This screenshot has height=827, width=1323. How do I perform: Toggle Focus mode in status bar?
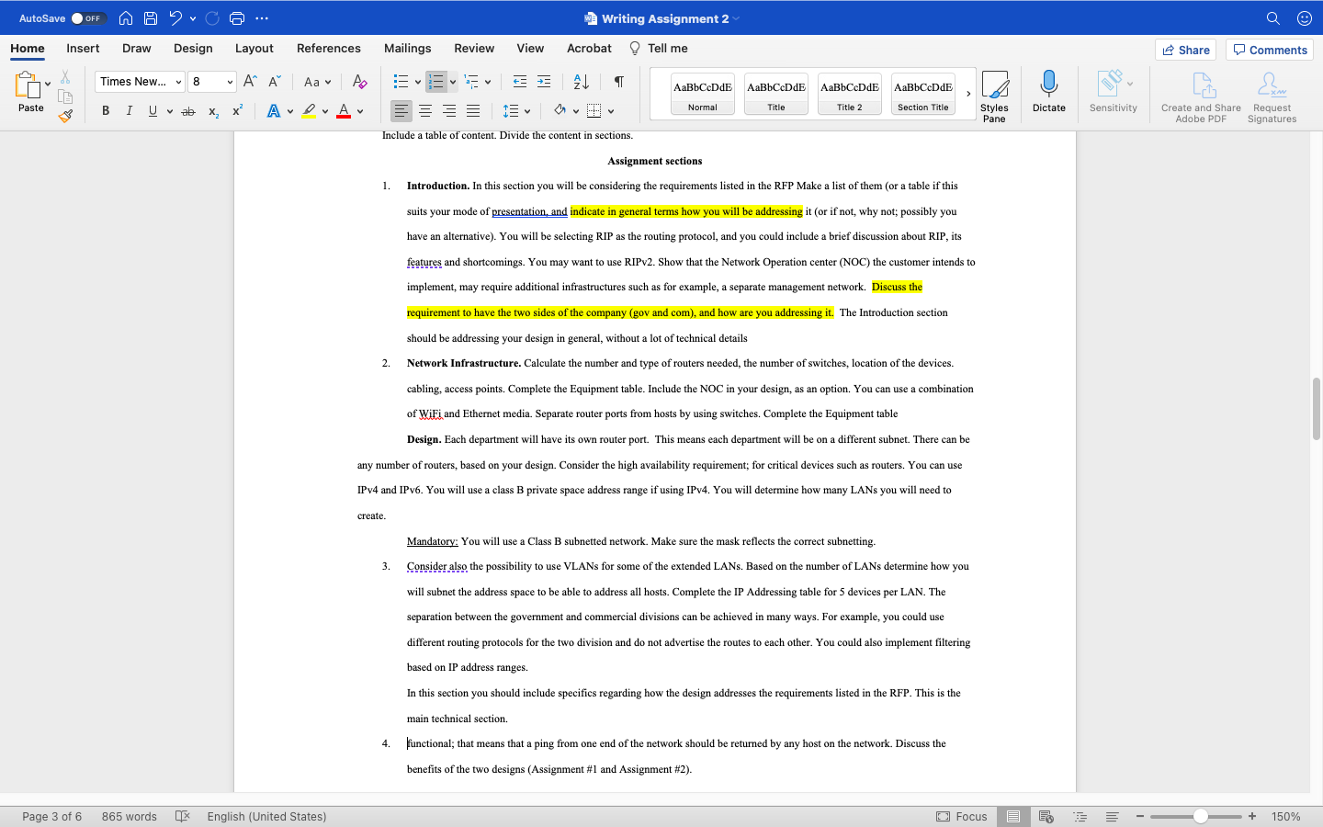(x=961, y=816)
